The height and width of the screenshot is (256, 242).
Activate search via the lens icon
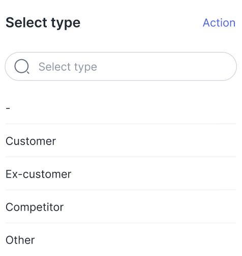(x=22, y=66)
